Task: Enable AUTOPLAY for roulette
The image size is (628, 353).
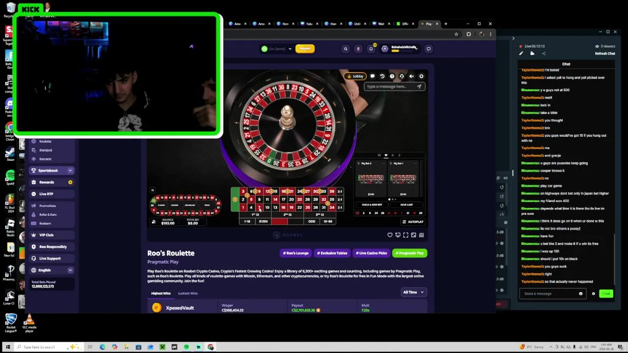Action: coord(413,222)
